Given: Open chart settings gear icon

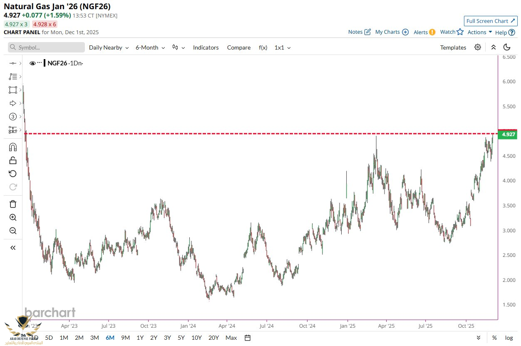Looking at the screenshot, I should [x=478, y=47].
